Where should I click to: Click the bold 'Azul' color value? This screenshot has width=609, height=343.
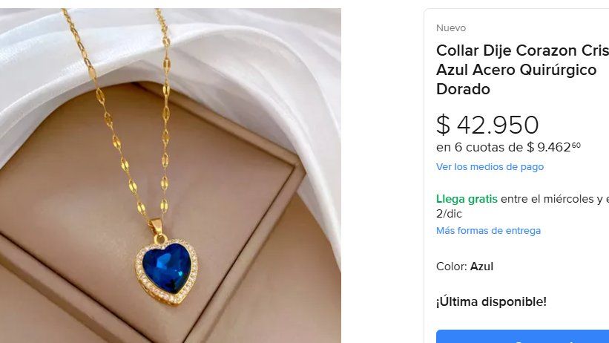[x=481, y=267]
